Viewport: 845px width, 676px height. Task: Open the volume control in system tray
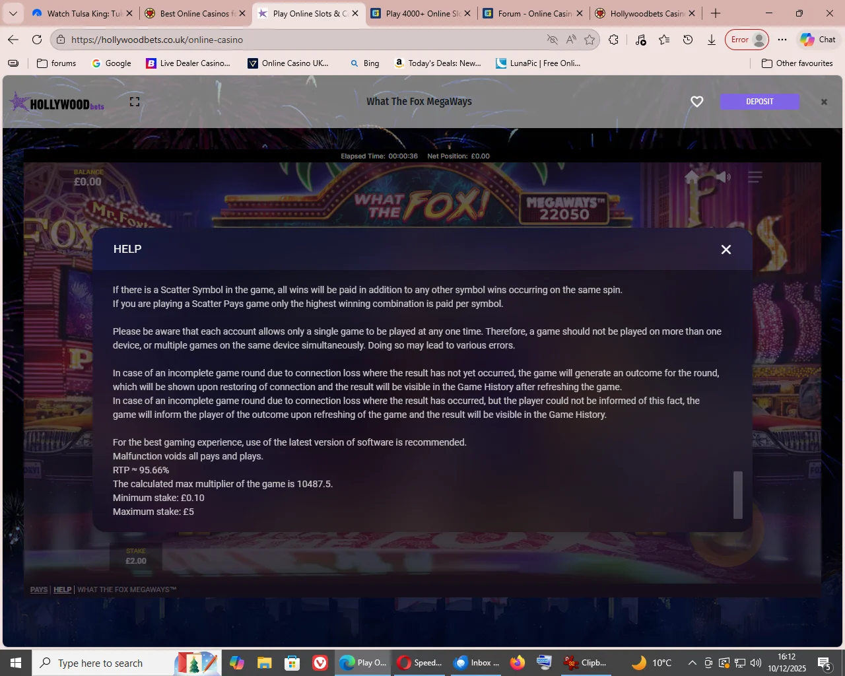(756, 663)
